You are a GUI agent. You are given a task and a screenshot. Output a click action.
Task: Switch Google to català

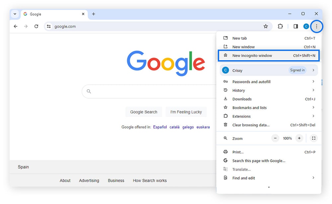(x=175, y=127)
